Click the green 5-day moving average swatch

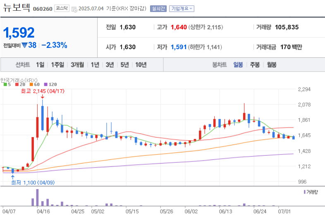click(x=5, y=84)
